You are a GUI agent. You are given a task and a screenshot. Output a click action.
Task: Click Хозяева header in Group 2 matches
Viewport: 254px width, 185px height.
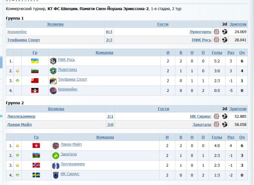pyautogui.click(x=56, y=109)
